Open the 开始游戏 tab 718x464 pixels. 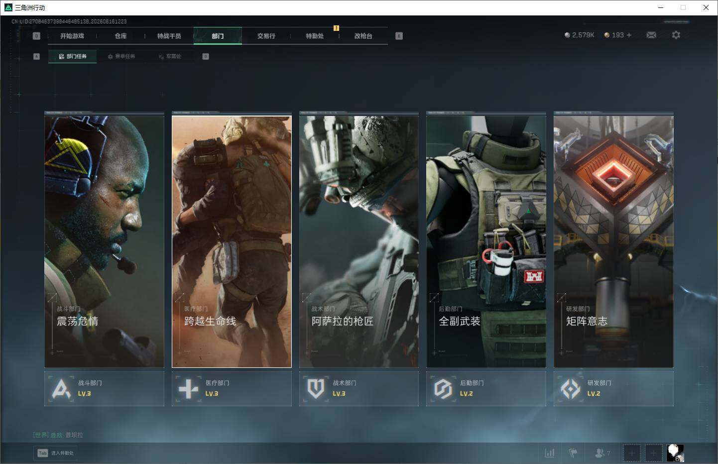click(72, 36)
